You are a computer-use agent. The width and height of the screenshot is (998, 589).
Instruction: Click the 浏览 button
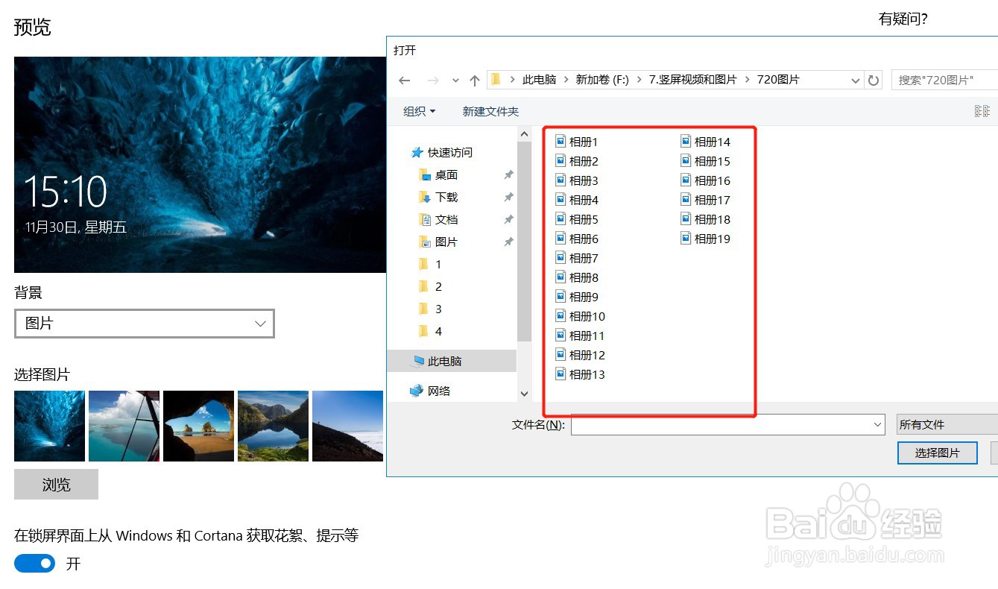[56, 484]
